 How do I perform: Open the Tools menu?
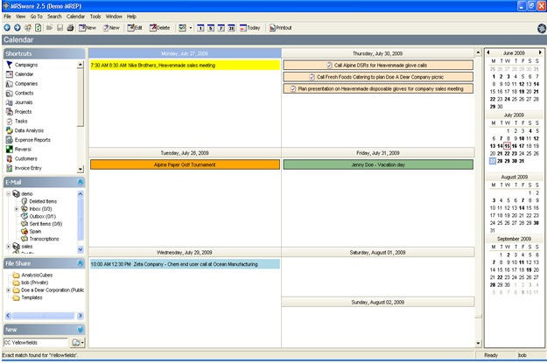[x=95, y=17]
